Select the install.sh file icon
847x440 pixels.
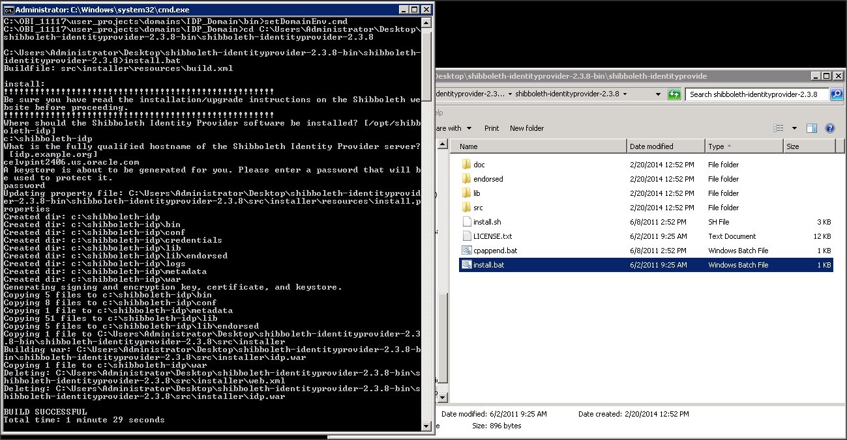click(x=466, y=222)
